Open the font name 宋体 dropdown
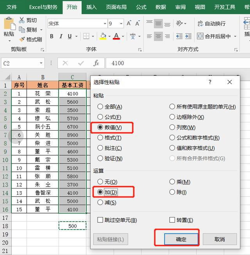 coord(105,23)
